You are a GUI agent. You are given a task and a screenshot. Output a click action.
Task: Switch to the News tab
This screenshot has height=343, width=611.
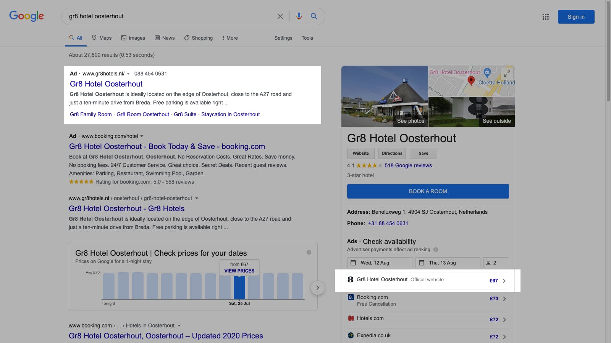click(x=165, y=38)
